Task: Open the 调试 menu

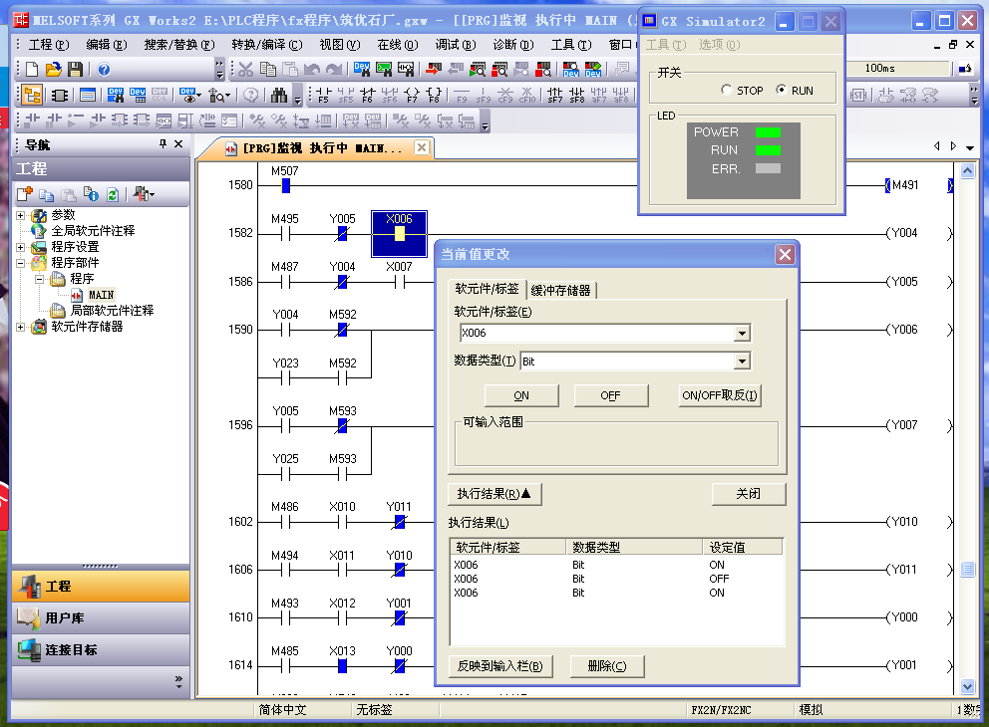Action: click(x=454, y=45)
